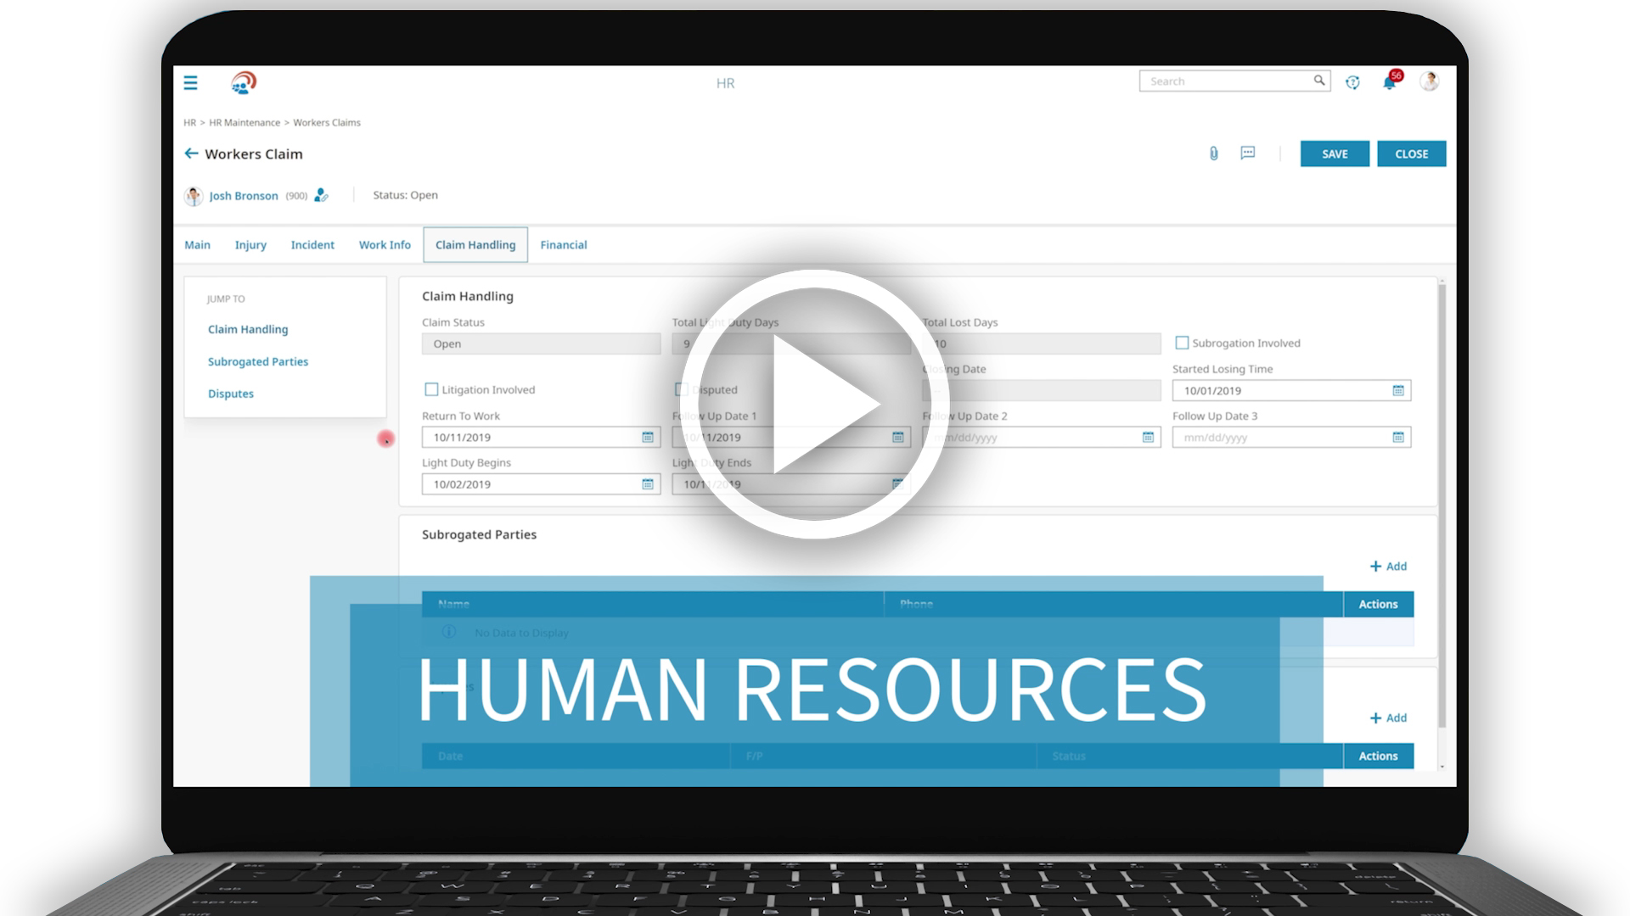
Task: Jump to Subrogated Parties section
Action: 257,361
